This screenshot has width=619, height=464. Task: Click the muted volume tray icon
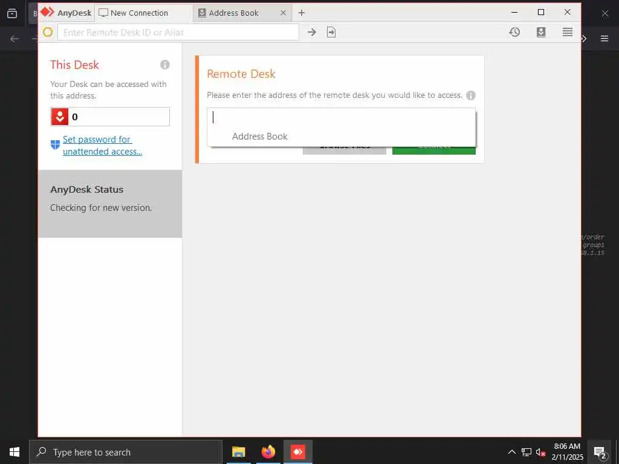coord(541,452)
